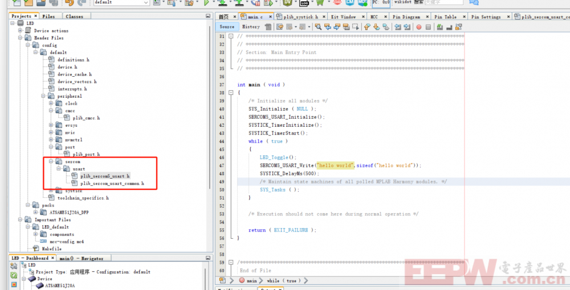Expand the Device actions node
Screen dimensions: 570x290
point(21,31)
